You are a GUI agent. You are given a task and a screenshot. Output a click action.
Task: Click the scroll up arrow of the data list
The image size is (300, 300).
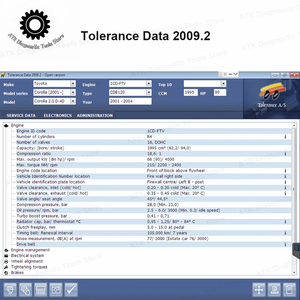294,125
